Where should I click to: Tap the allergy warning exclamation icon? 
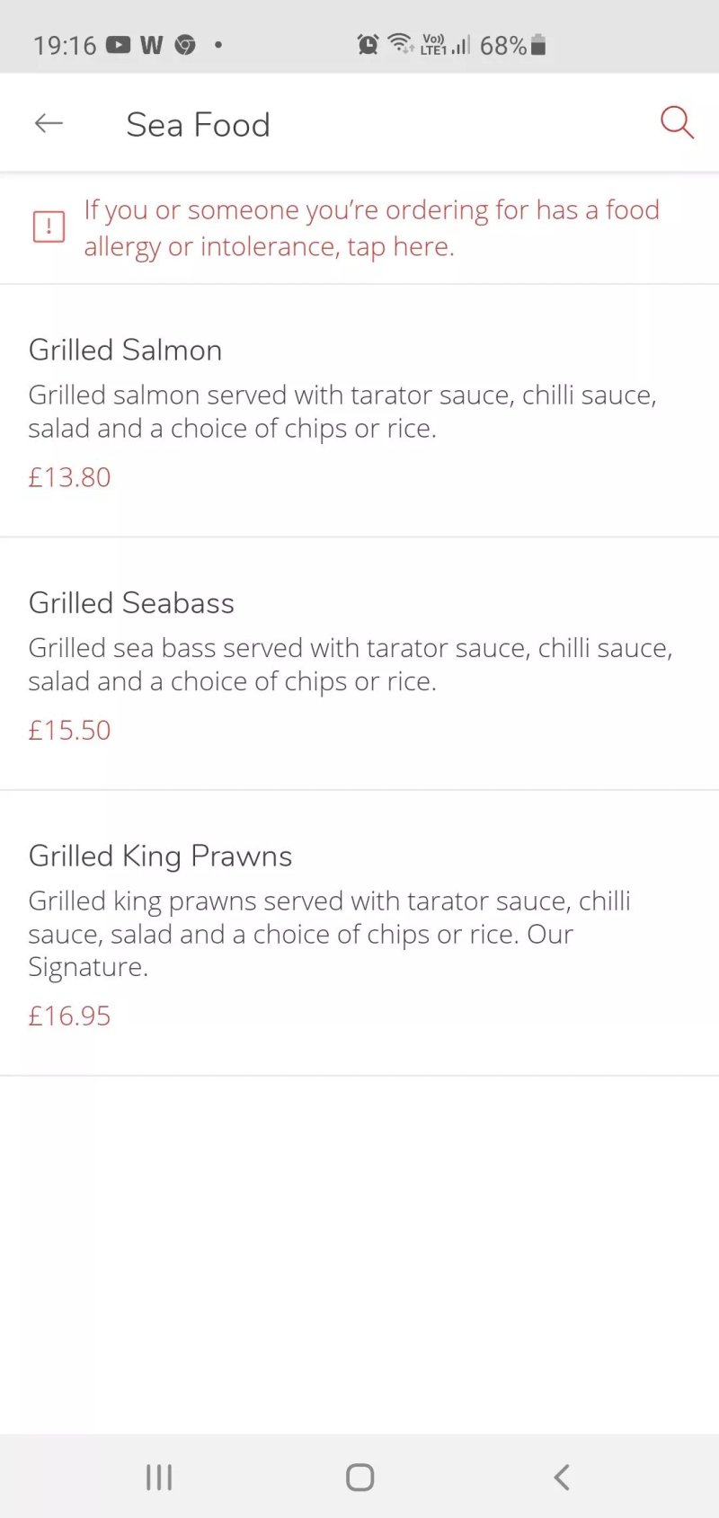click(x=49, y=227)
